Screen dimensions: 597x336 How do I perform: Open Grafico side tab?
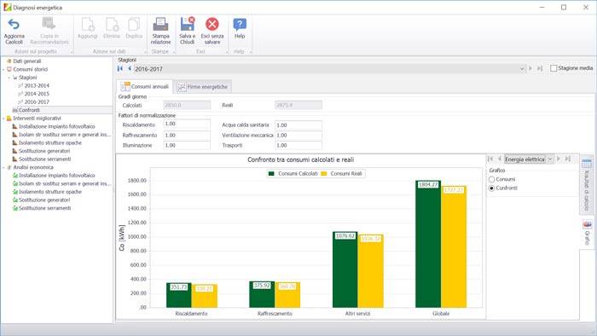[587, 233]
